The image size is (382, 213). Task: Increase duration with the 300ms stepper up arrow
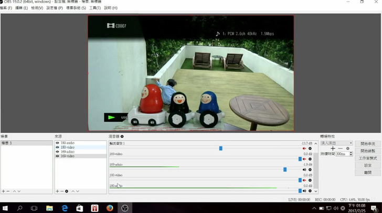coord(351,153)
